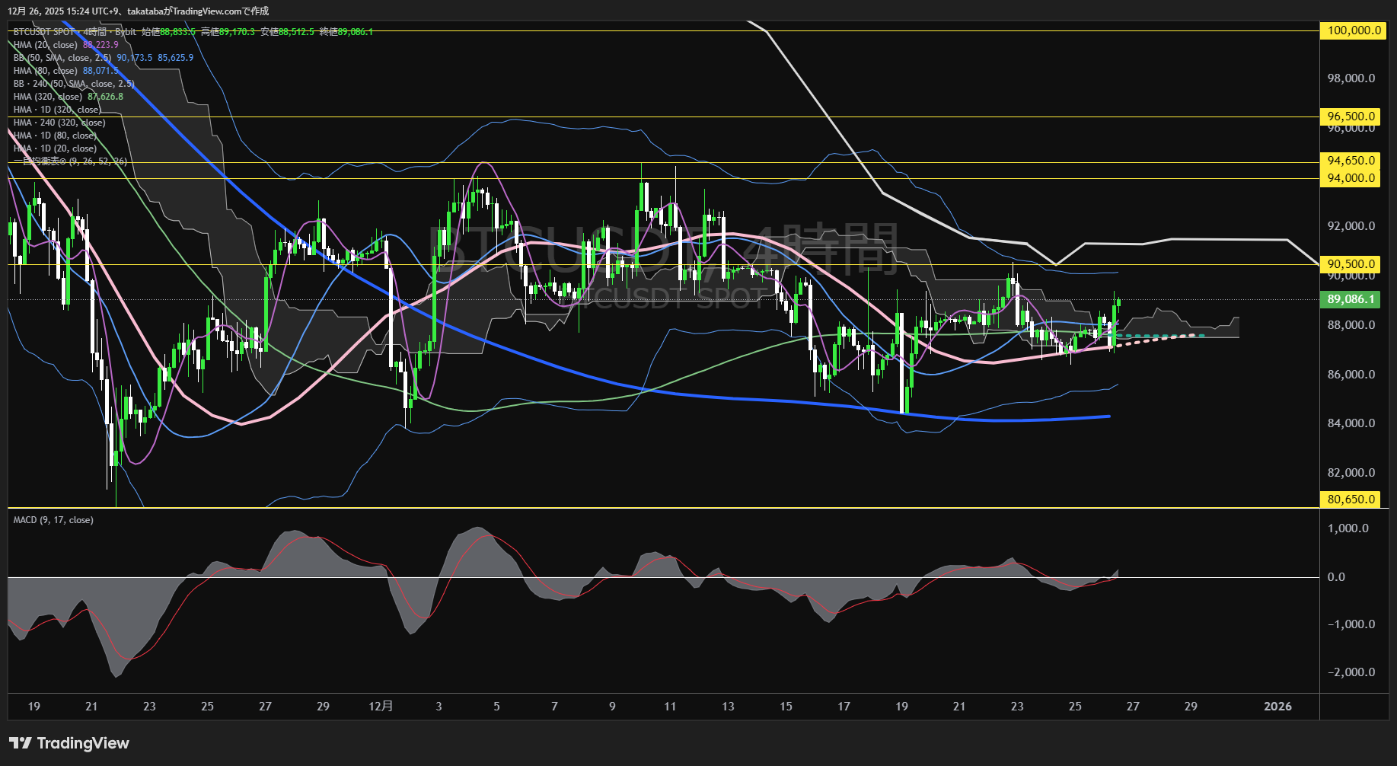Screen dimensions: 1397x766
Task: Click the 100,000.0 yellow price label
Action: 1353,31
